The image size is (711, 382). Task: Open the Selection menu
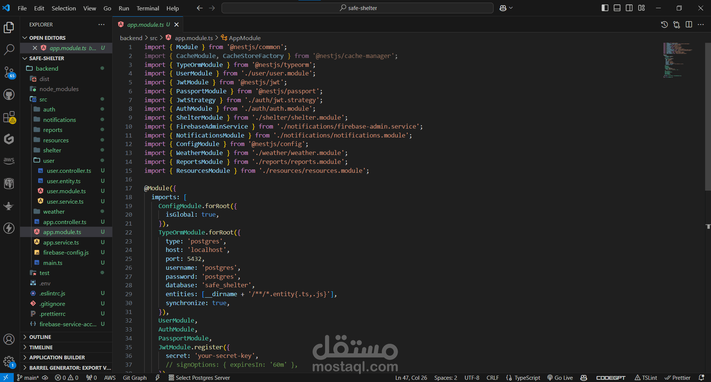coord(64,8)
